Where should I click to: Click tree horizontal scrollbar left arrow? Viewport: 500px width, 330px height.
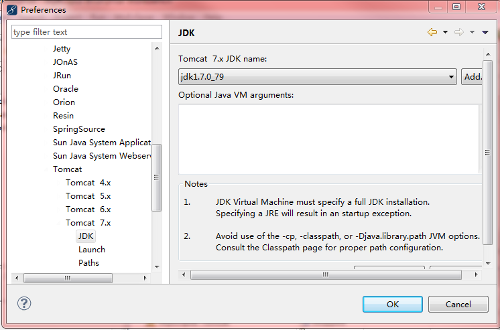17,278
